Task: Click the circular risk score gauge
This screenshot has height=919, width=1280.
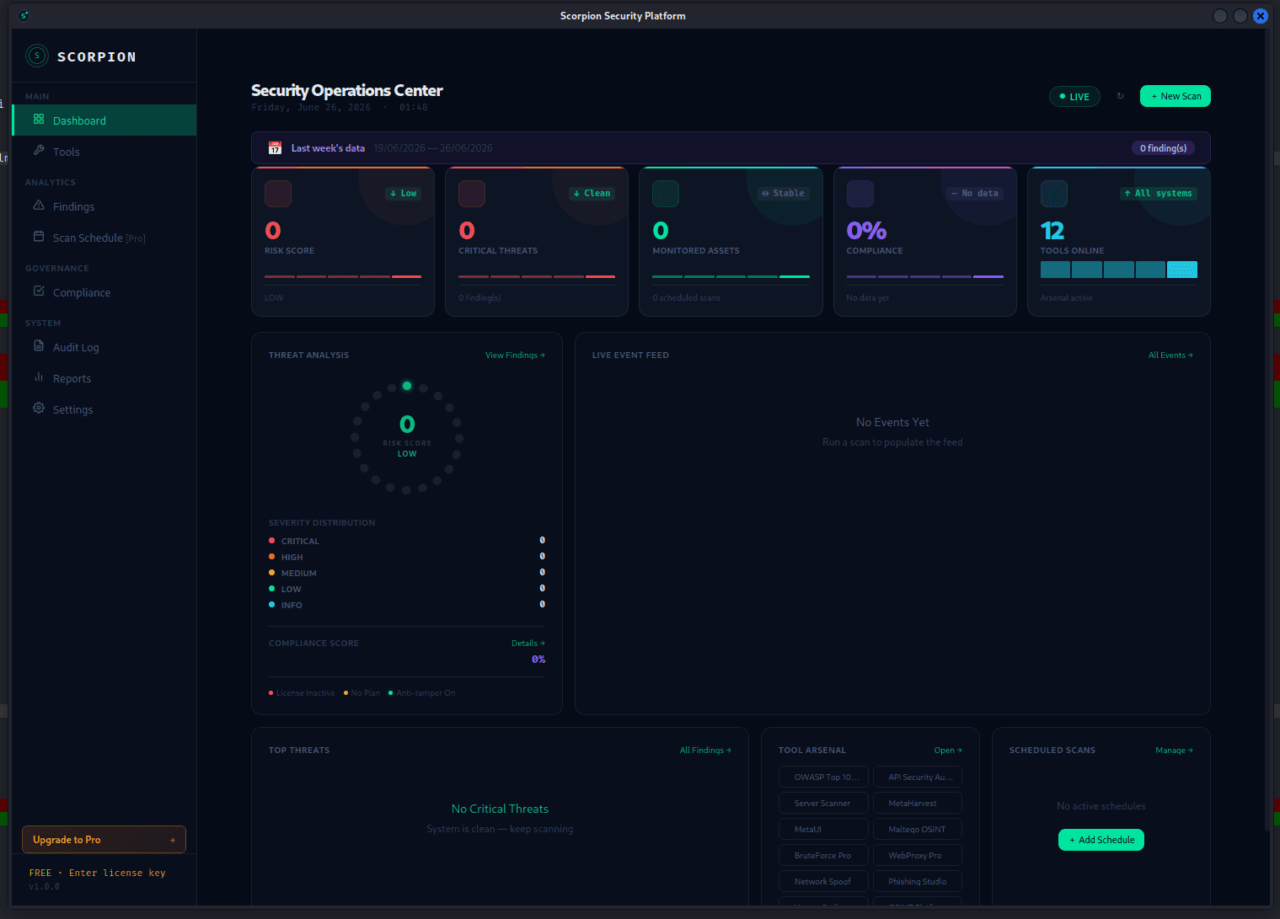Action: coord(407,437)
